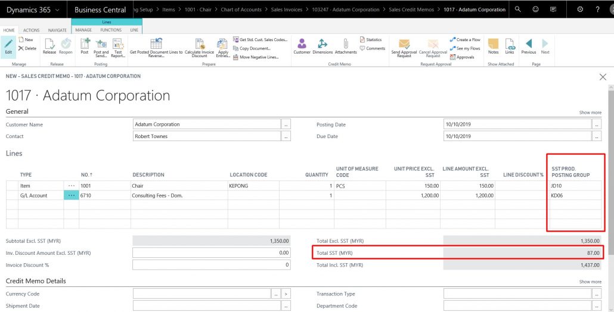Switch to the MANAGE lines tab

click(83, 30)
